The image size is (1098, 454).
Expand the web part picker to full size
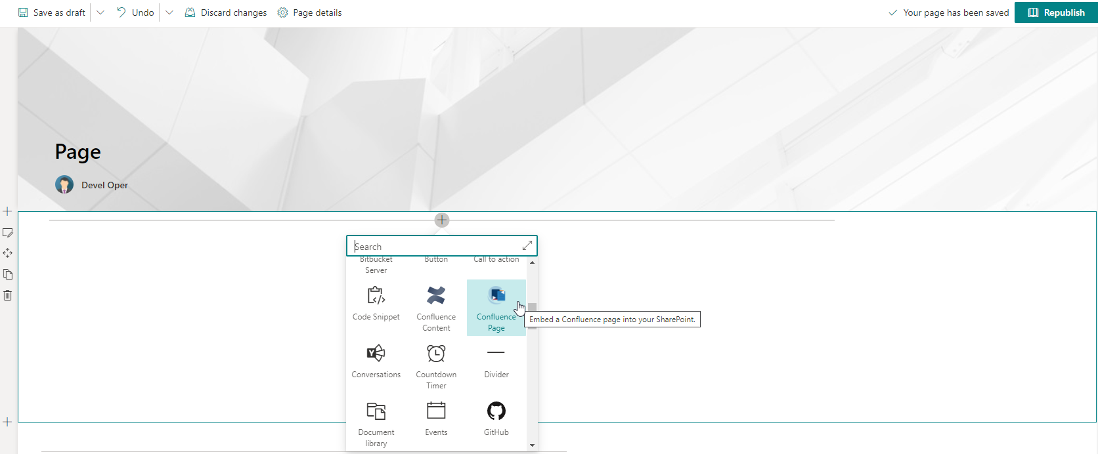527,245
